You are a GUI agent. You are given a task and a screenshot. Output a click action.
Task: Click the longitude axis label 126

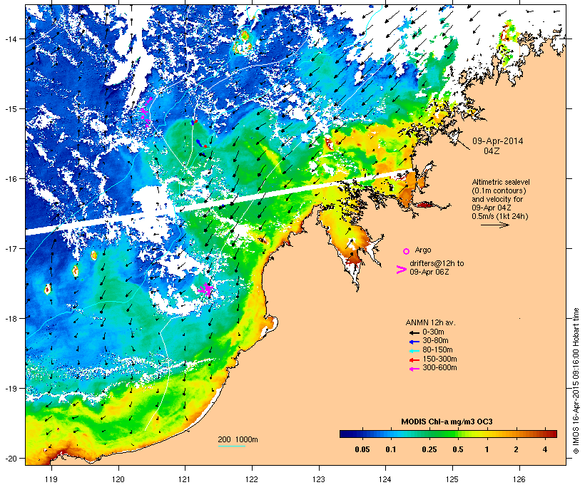point(519,479)
